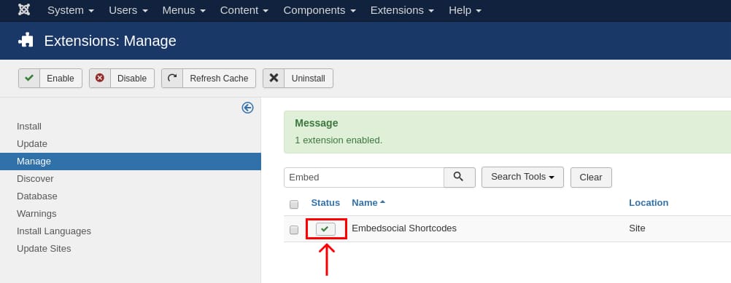The image size is (731, 283).
Task: Sort by the Location column header
Action: (x=649, y=202)
